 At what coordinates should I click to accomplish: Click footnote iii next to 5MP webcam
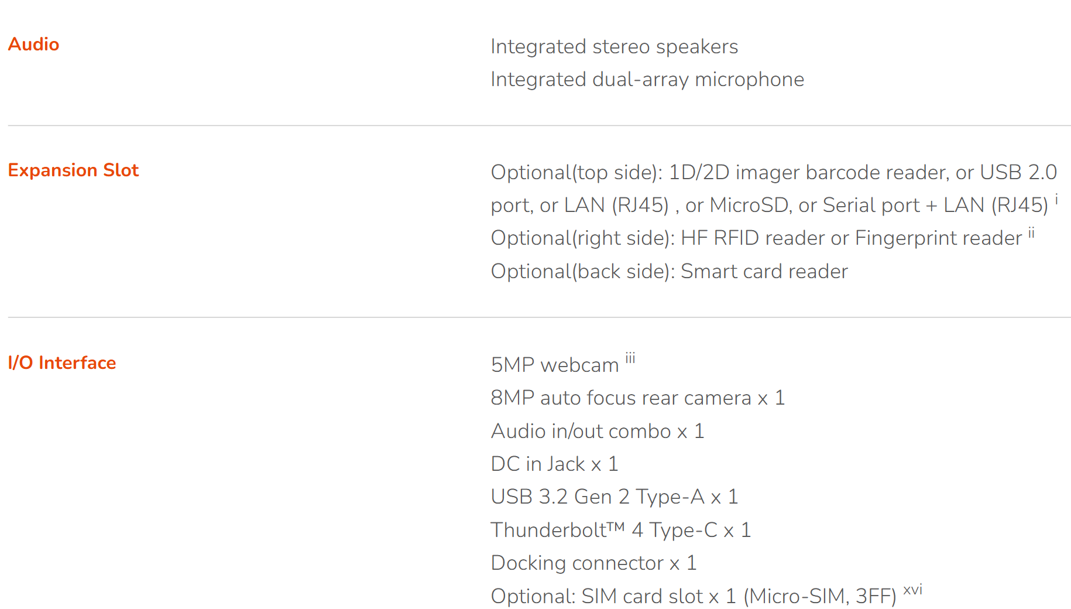630,358
